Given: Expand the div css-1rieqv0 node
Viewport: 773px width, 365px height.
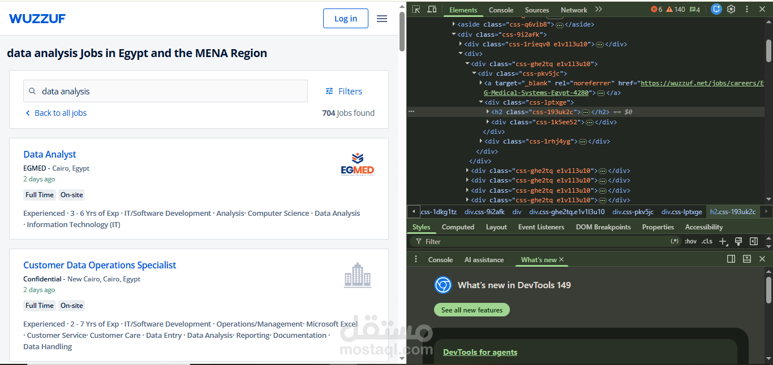Looking at the screenshot, I should [461, 44].
